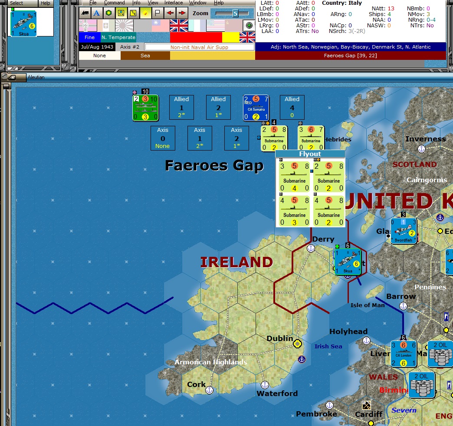Open the Interface menu

coord(173,3)
